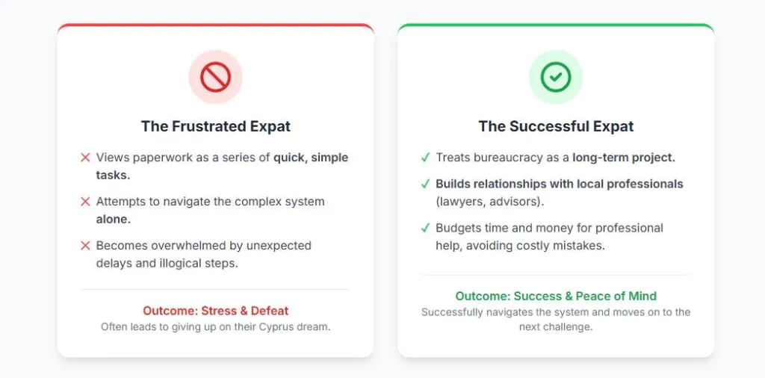Image resolution: width=765 pixels, height=378 pixels.
Task: Click 'Often leads to giving up' caption
Action: tap(215, 326)
